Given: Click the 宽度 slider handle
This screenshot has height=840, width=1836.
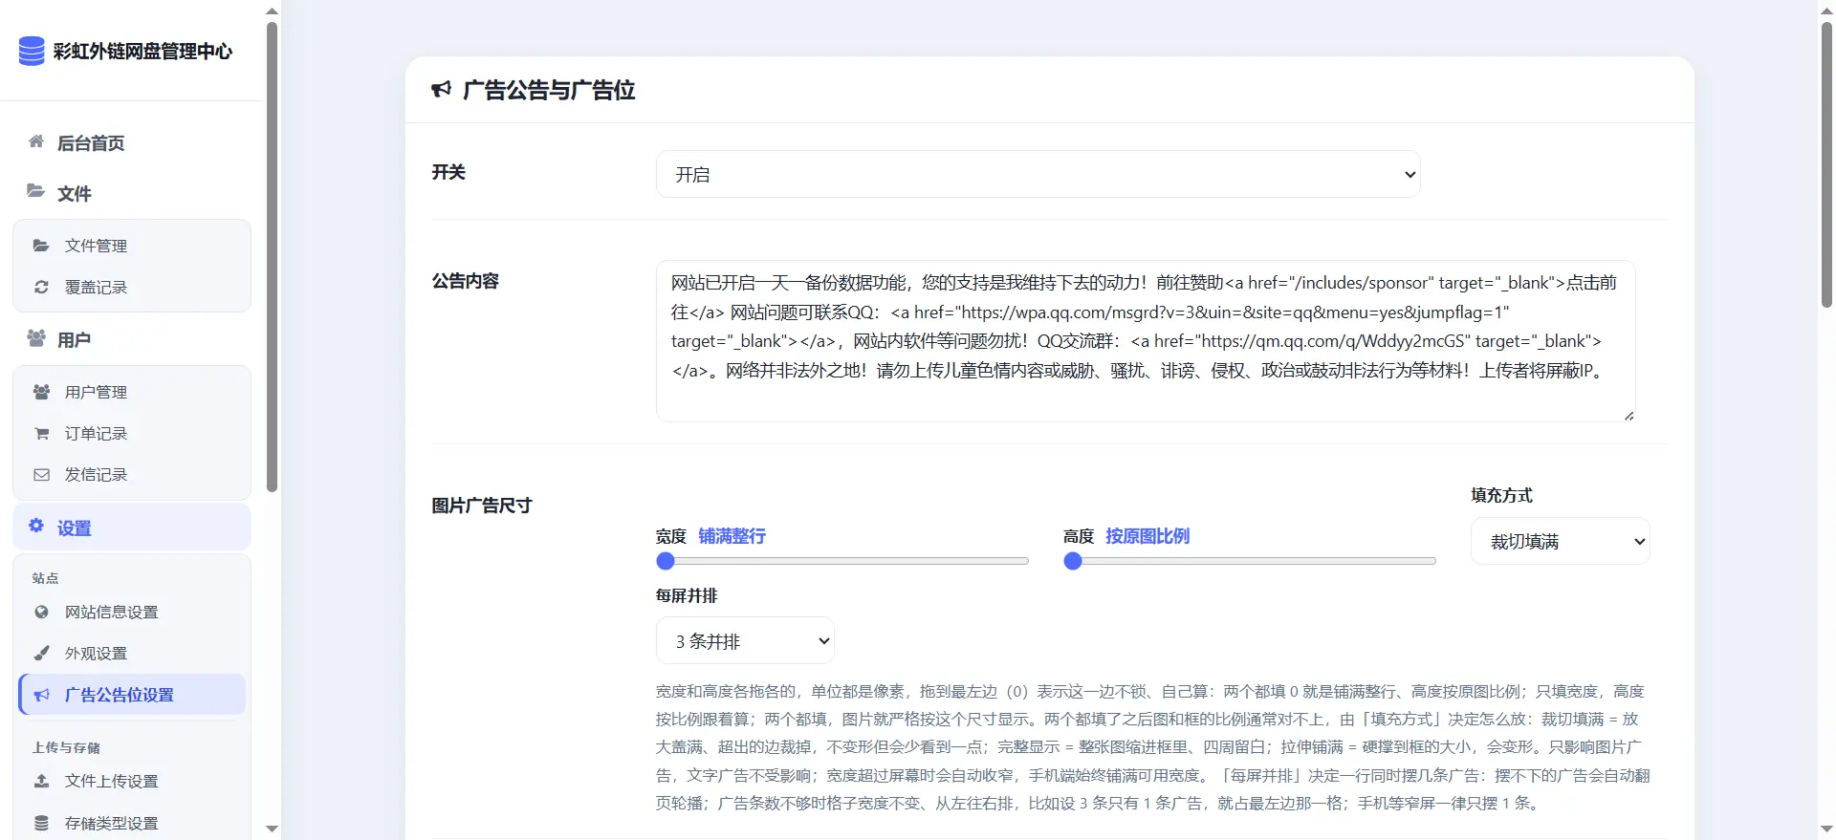Looking at the screenshot, I should 666,561.
